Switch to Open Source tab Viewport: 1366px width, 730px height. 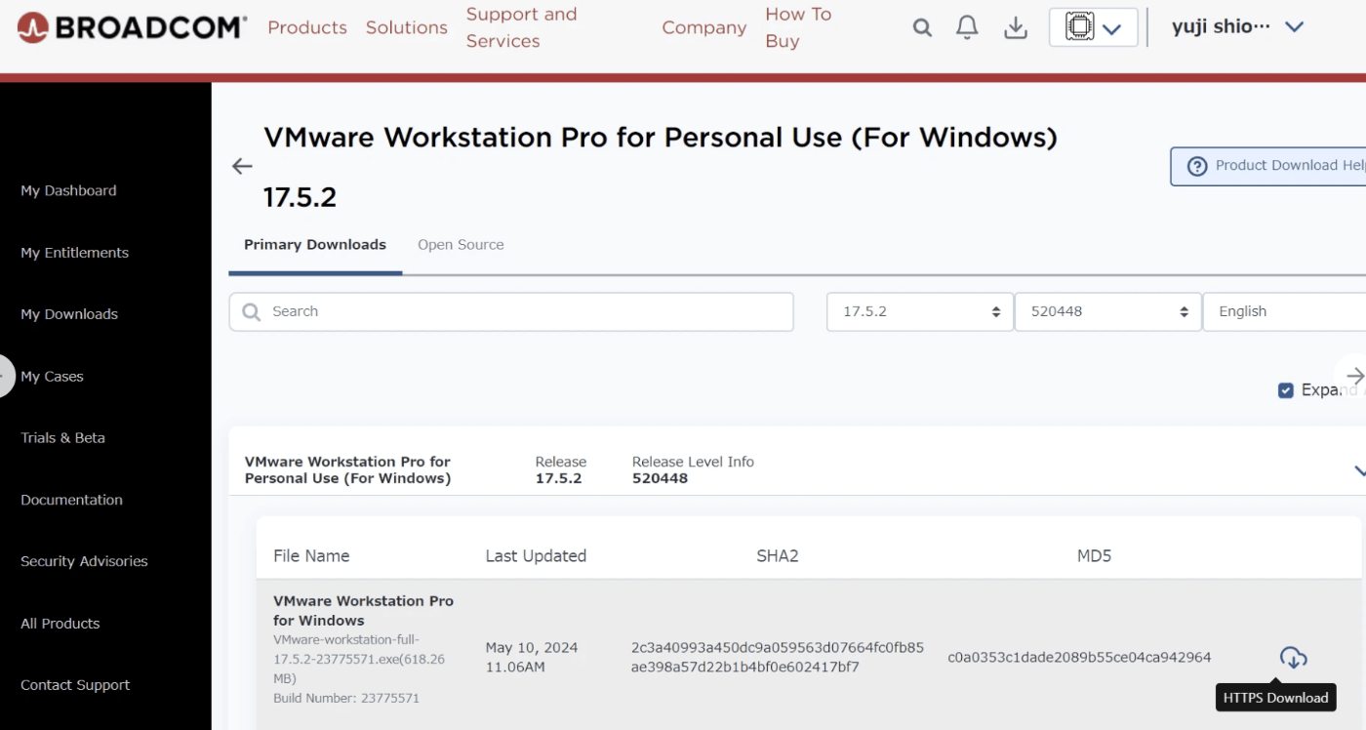pos(461,245)
